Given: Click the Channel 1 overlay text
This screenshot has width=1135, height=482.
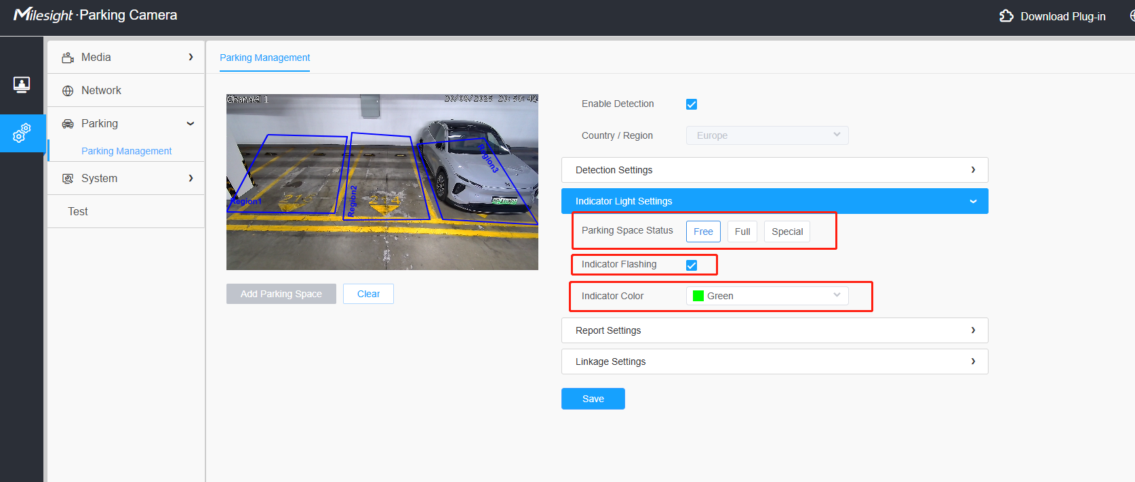Looking at the screenshot, I should [x=247, y=100].
